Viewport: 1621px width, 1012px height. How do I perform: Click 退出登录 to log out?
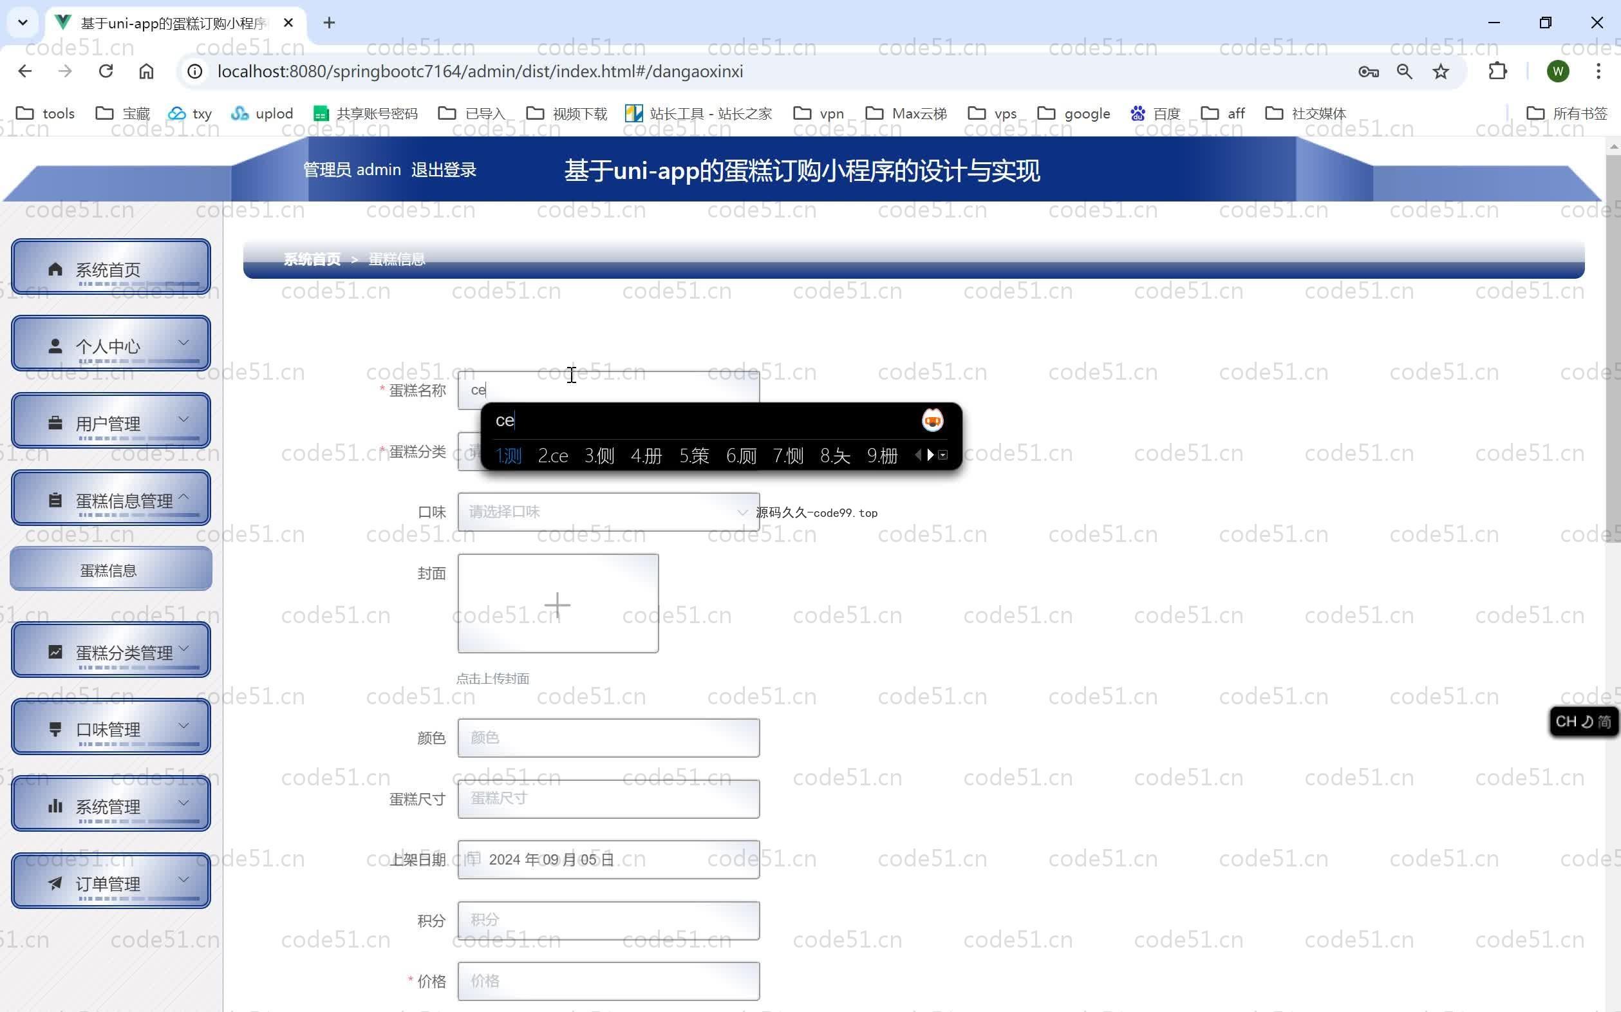click(444, 170)
